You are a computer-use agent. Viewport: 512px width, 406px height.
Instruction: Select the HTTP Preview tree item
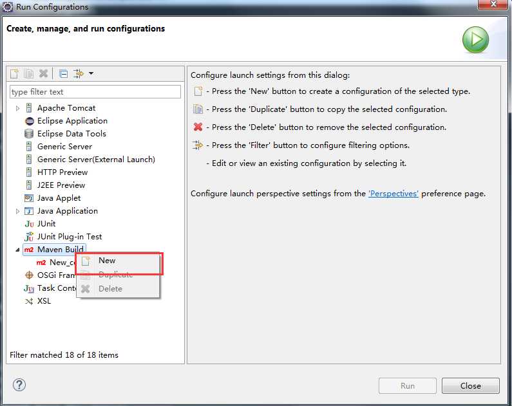62,172
